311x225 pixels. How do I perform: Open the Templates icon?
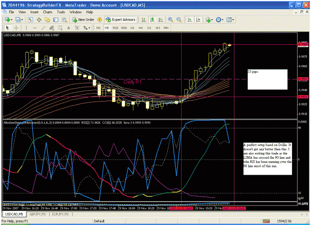tap(229, 19)
